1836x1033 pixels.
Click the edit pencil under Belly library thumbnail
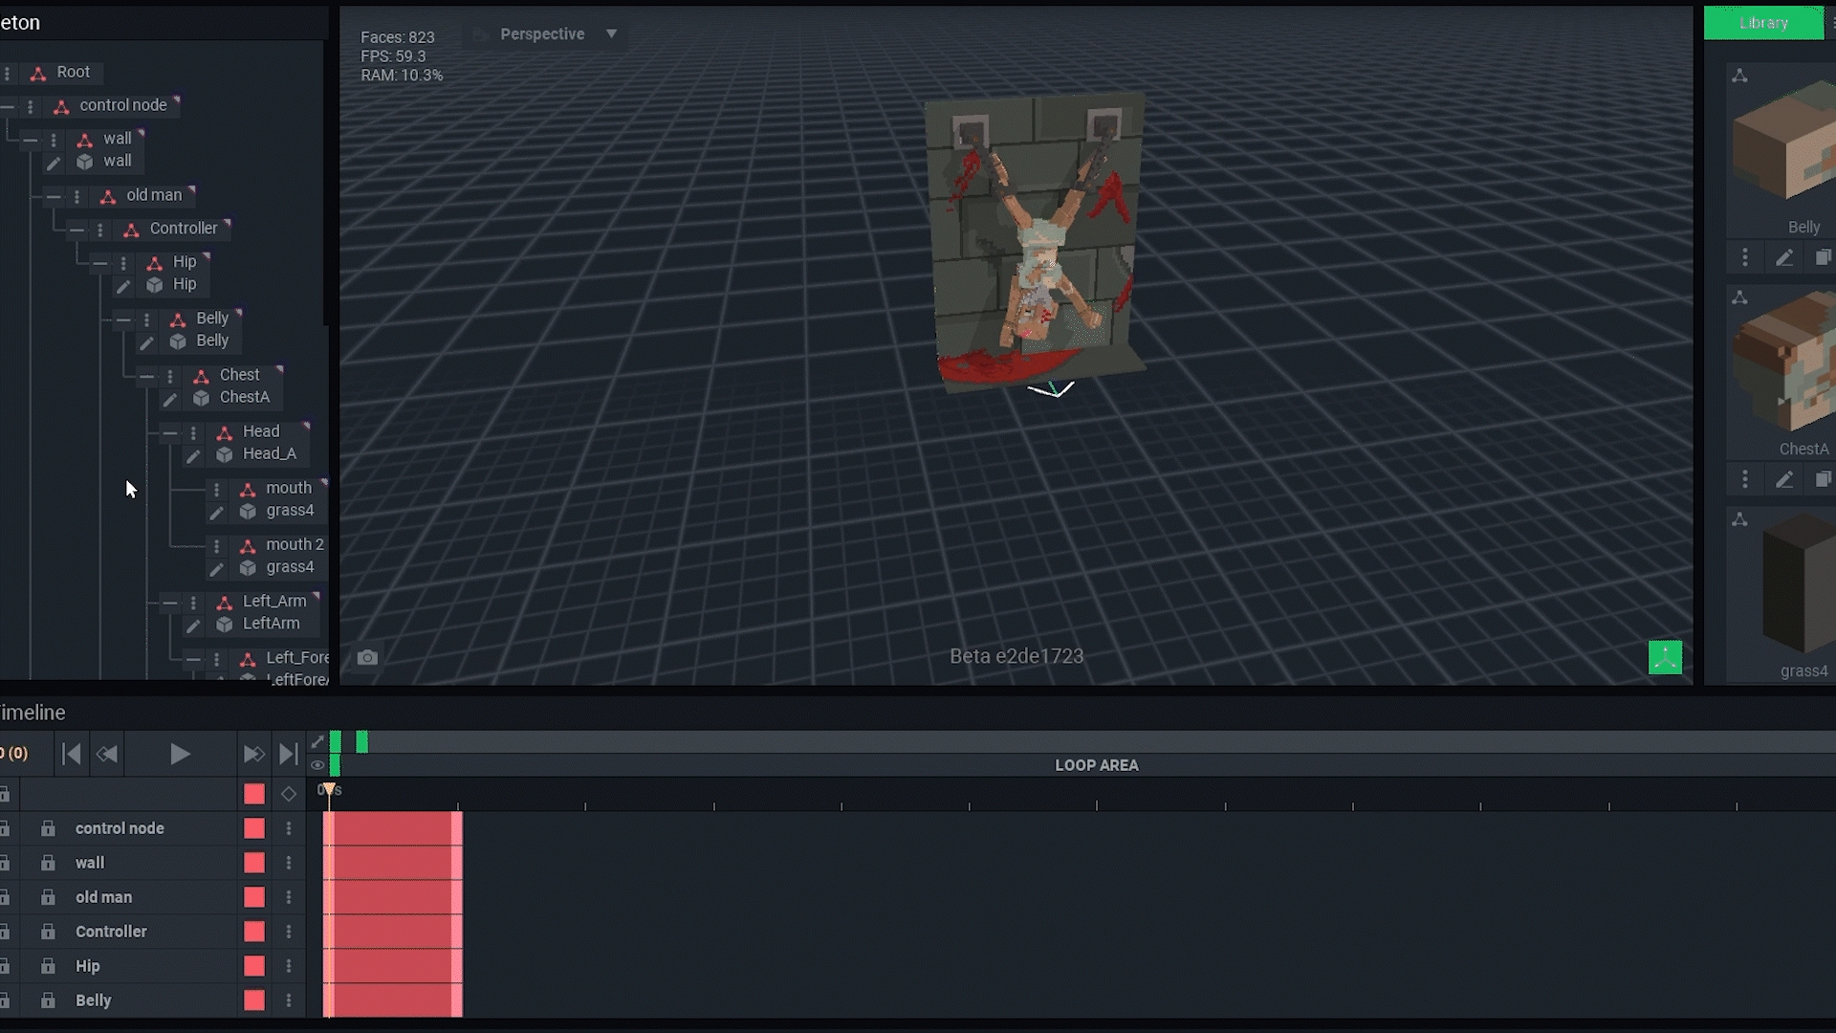pyautogui.click(x=1784, y=258)
